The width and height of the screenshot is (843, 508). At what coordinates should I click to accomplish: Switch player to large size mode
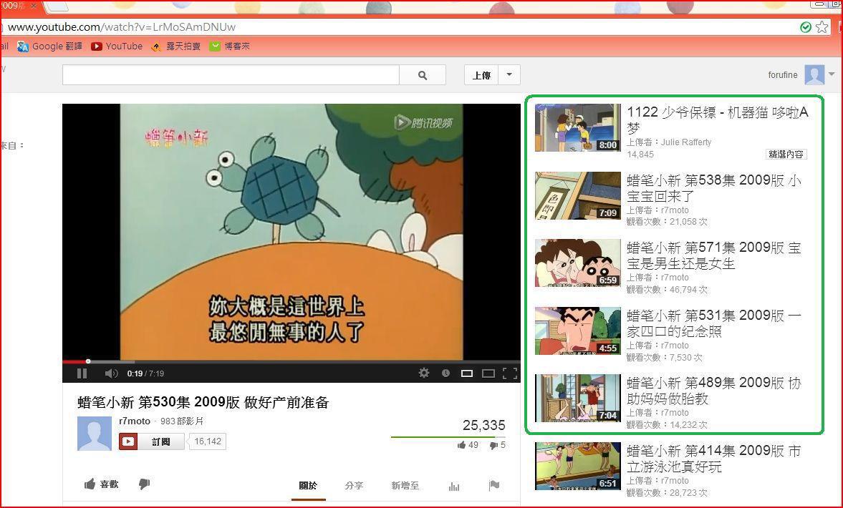(488, 373)
